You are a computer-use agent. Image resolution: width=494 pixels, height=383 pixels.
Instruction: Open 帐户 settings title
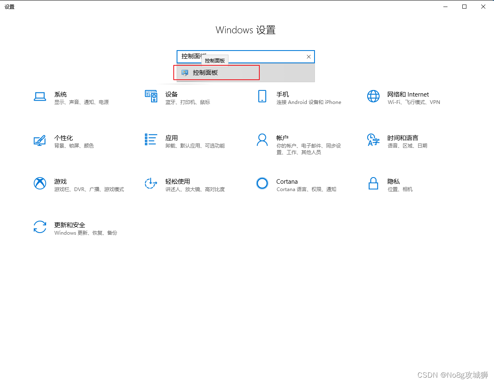[282, 138]
